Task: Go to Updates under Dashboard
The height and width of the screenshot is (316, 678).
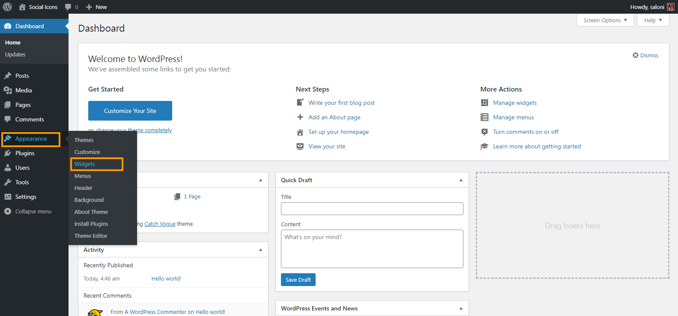Action: [x=15, y=54]
